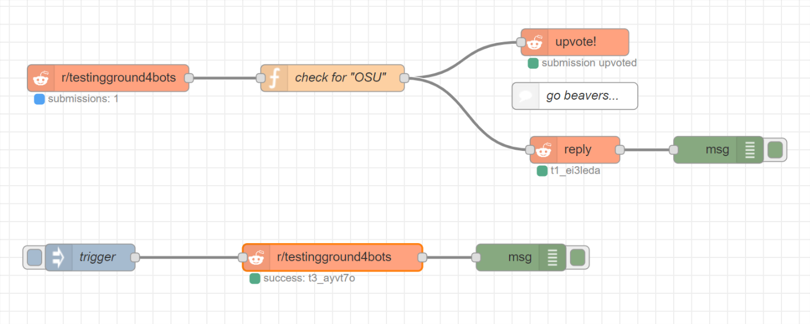Viewport: 810px width, 324px height.
Task: Click Reddit icon on upvote! node
Action: coord(534,42)
